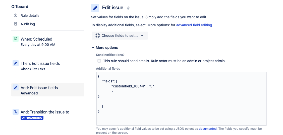Click pencil icon of Then: Edit issue fields
This screenshot has width=283, height=135.
[16, 63]
